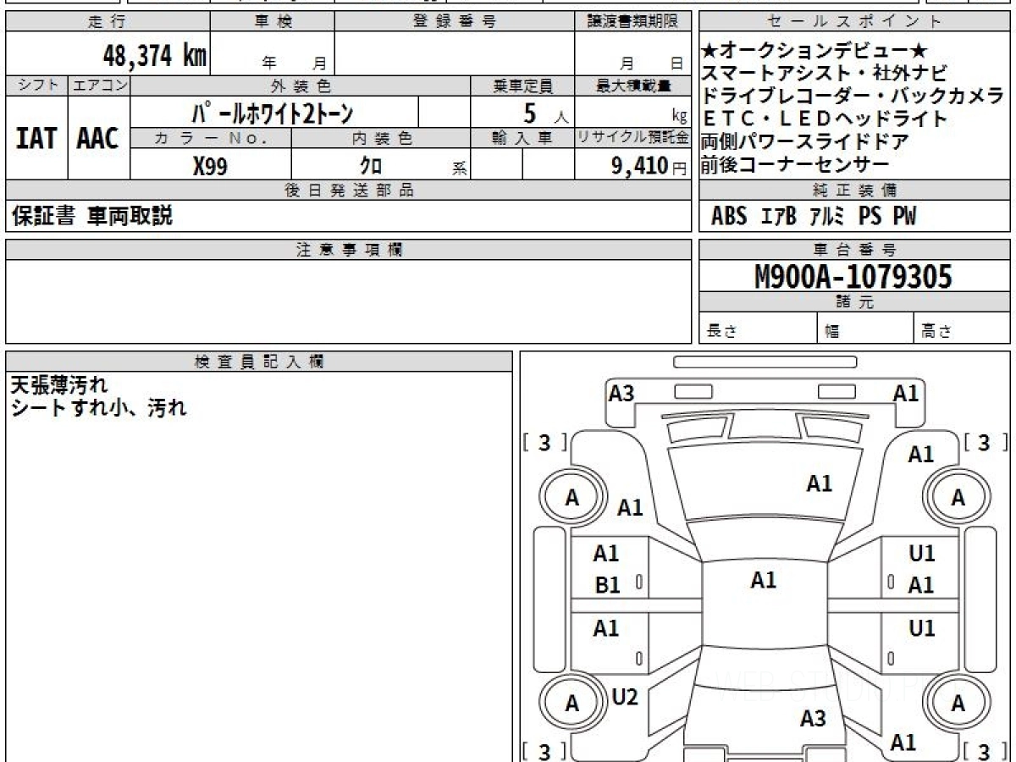1016x762 pixels.
Task: Select color number X99
Action: coord(210,167)
